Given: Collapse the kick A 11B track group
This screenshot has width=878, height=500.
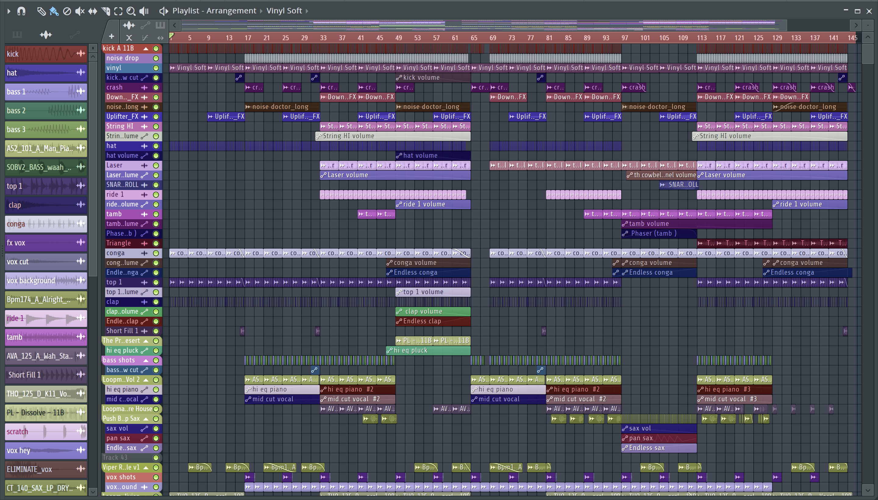Looking at the screenshot, I should pyautogui.click(x=146, y=48).
